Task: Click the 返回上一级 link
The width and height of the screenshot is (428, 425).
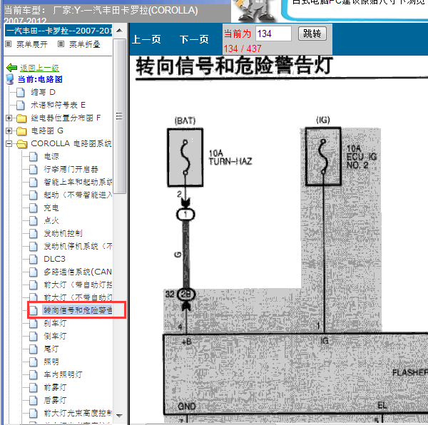Action: tap(39, 68)
